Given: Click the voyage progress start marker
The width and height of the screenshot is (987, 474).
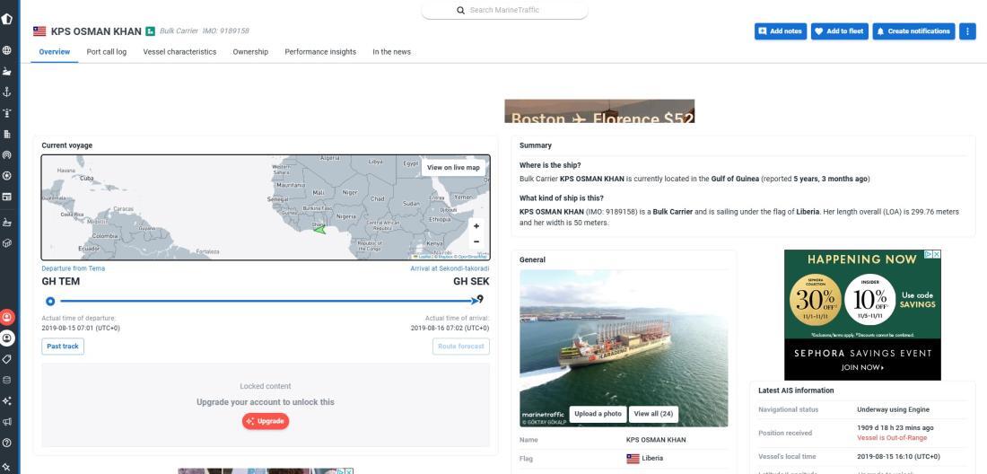Looking at the screenshot, I should click(50, 301).
